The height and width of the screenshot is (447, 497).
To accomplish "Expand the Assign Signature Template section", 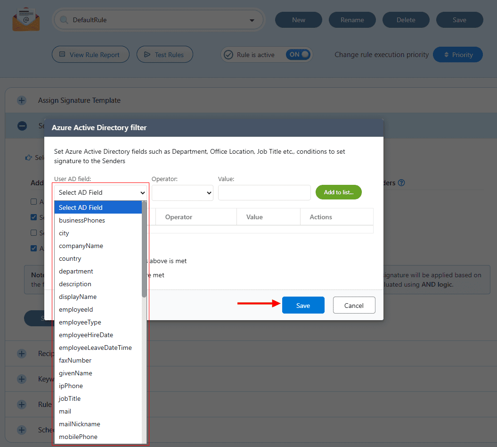I will click(22, 100).
